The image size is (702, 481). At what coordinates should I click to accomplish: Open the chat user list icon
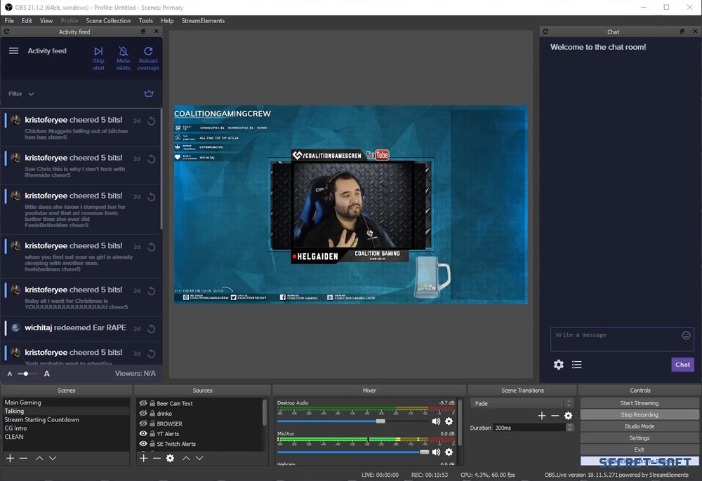coord(576,365)
